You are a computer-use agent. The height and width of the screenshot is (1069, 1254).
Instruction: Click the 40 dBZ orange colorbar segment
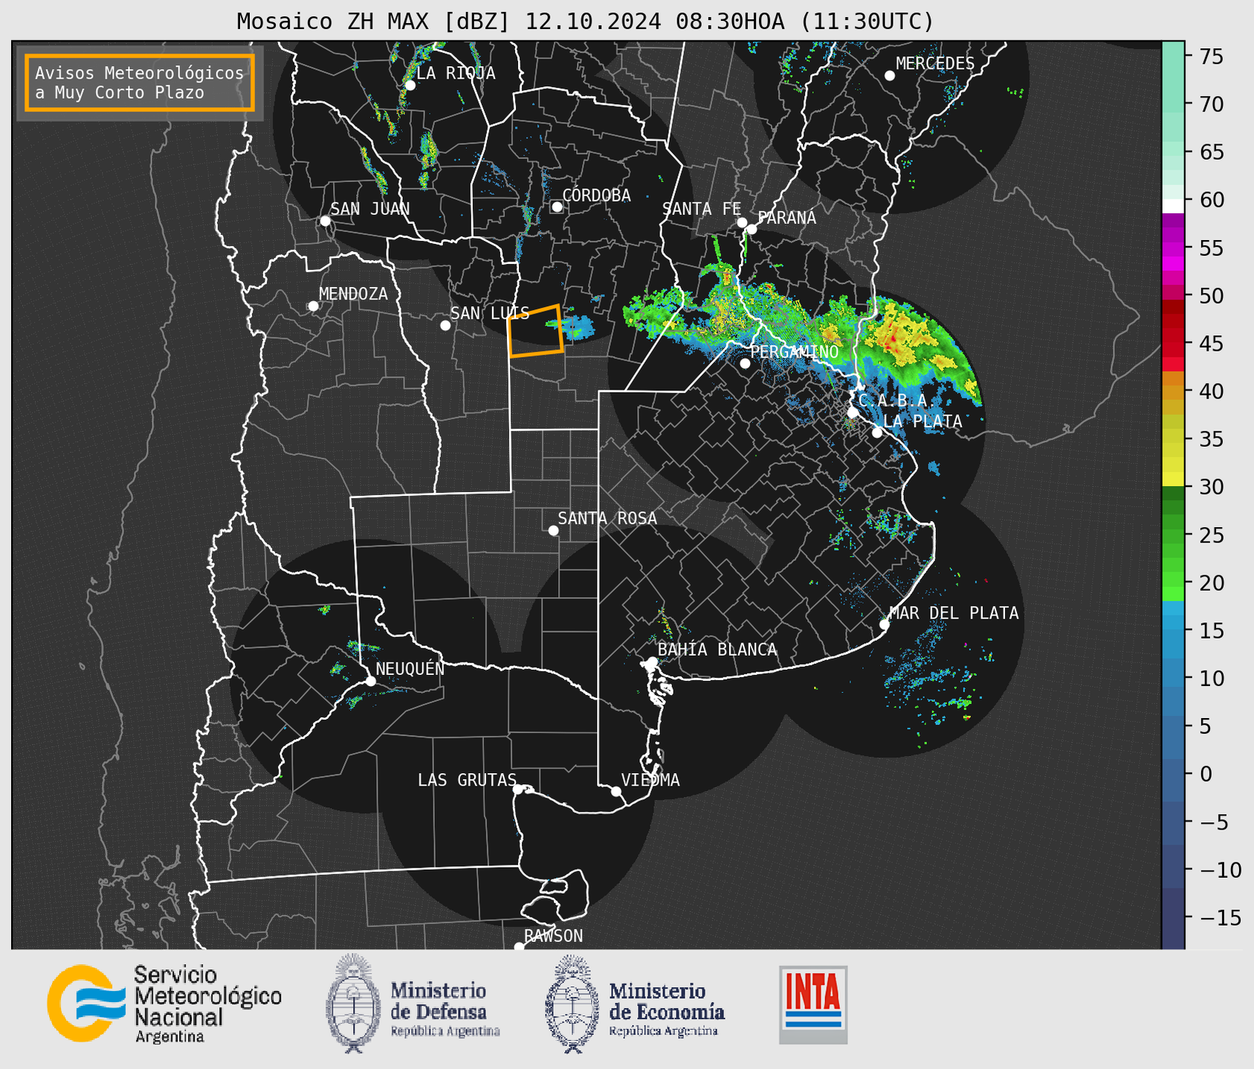click(x=1172, y=391)
